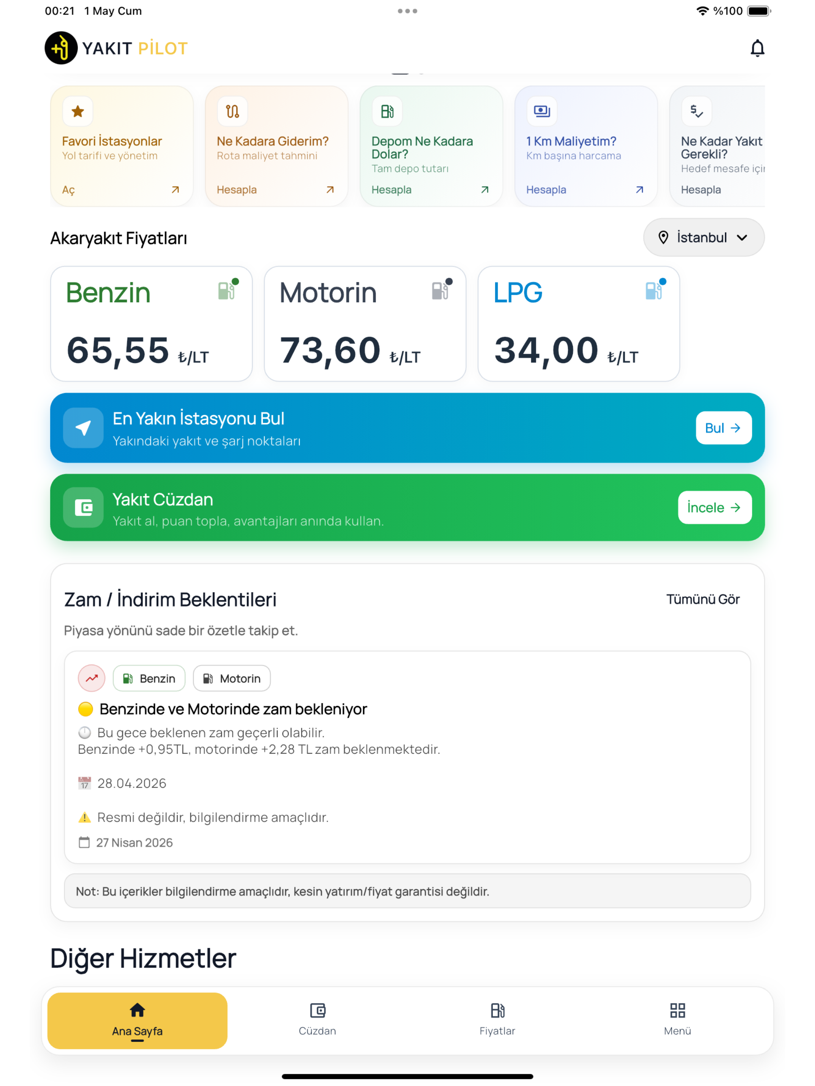Screen dimensions: 815x1086
Task: Click location pin icon next to İstanbul
Action: coord(663,238)
